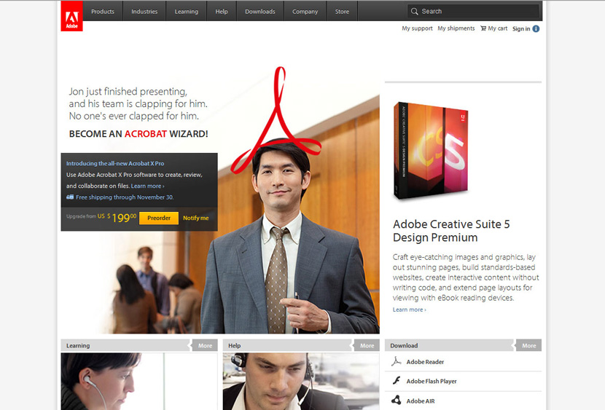Click the free shipping truck icon

click(x=70, y=197)
